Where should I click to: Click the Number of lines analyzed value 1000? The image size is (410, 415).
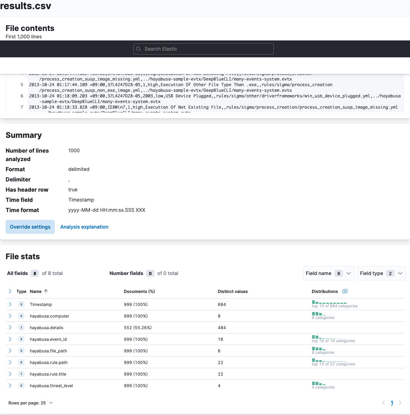(x=74, y=151)
